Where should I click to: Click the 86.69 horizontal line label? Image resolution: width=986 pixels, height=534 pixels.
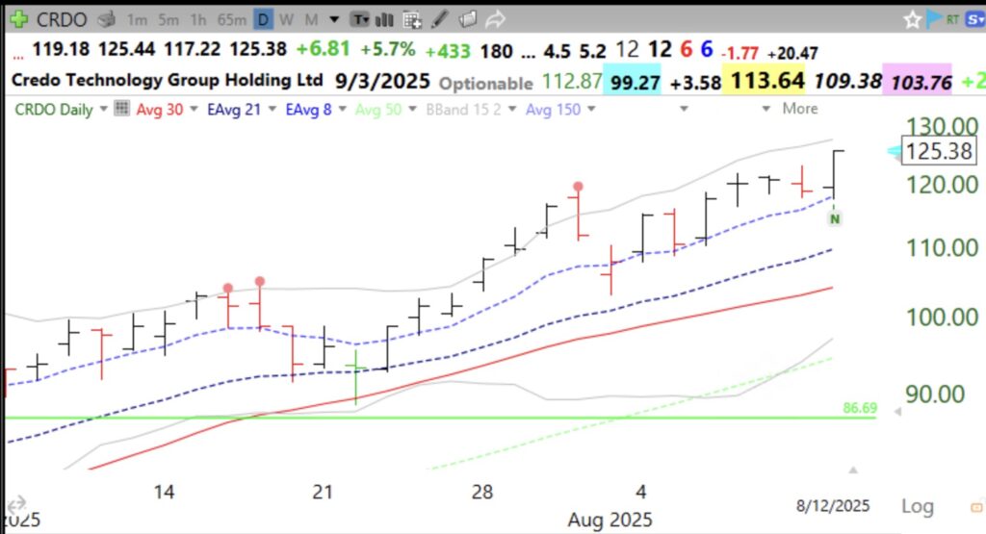(x=860, y=408)
